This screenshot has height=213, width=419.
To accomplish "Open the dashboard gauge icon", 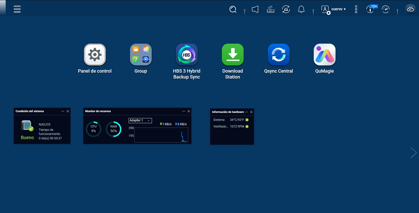I will 386,9.
